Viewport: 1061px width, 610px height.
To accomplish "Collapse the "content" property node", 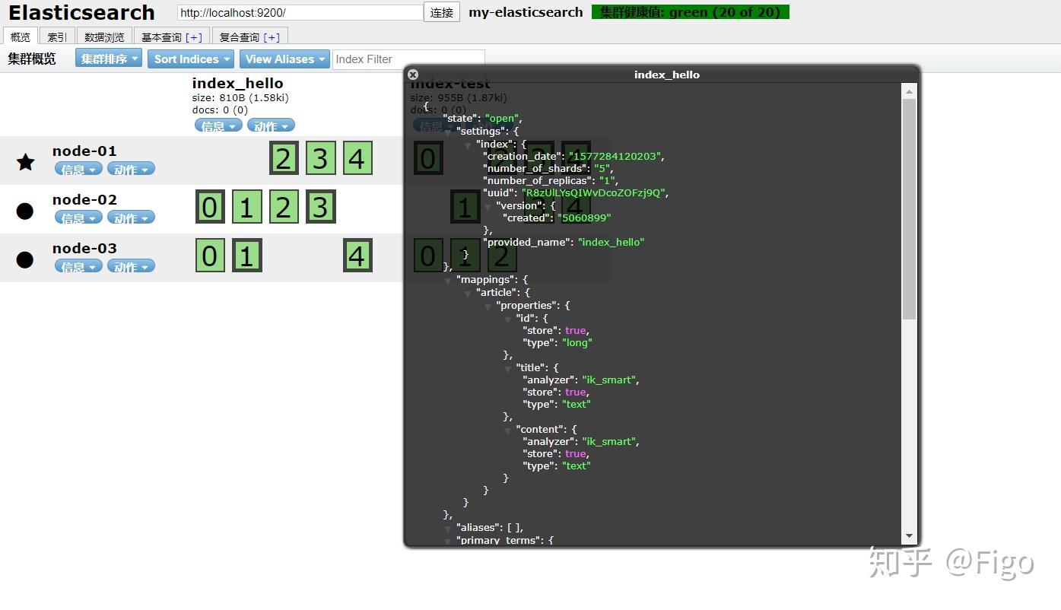I will (507, 430).
